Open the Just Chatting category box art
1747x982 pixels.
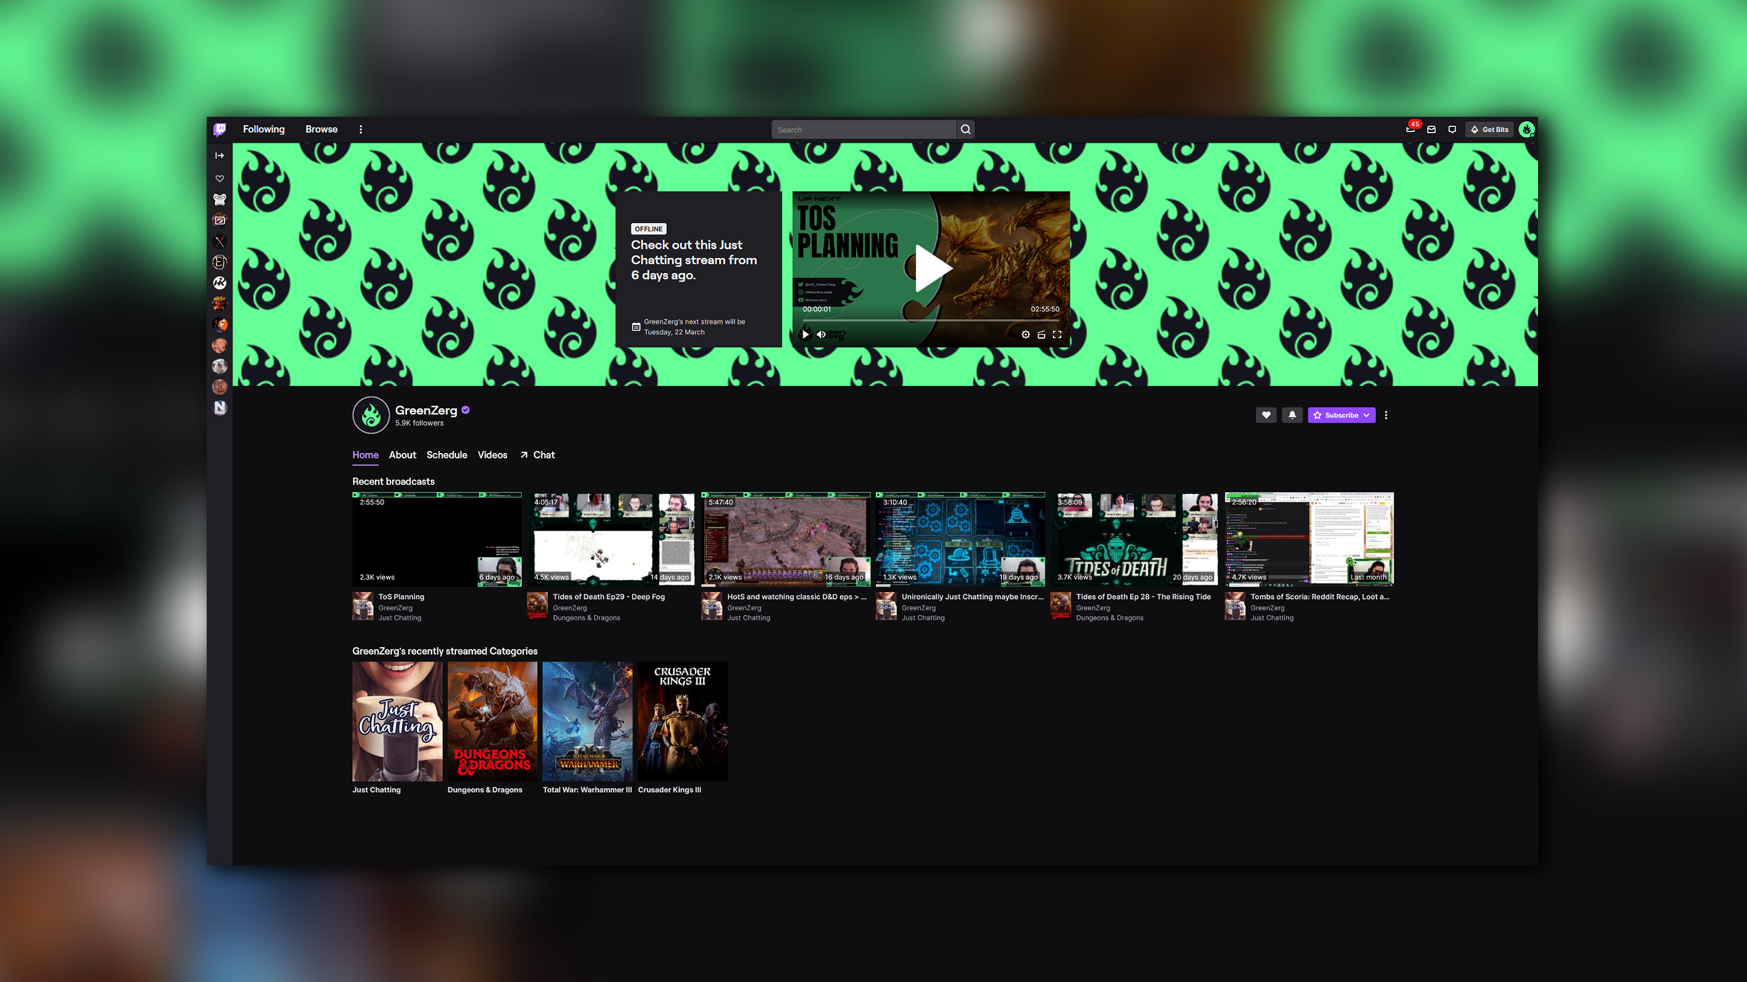coord(398,721)
